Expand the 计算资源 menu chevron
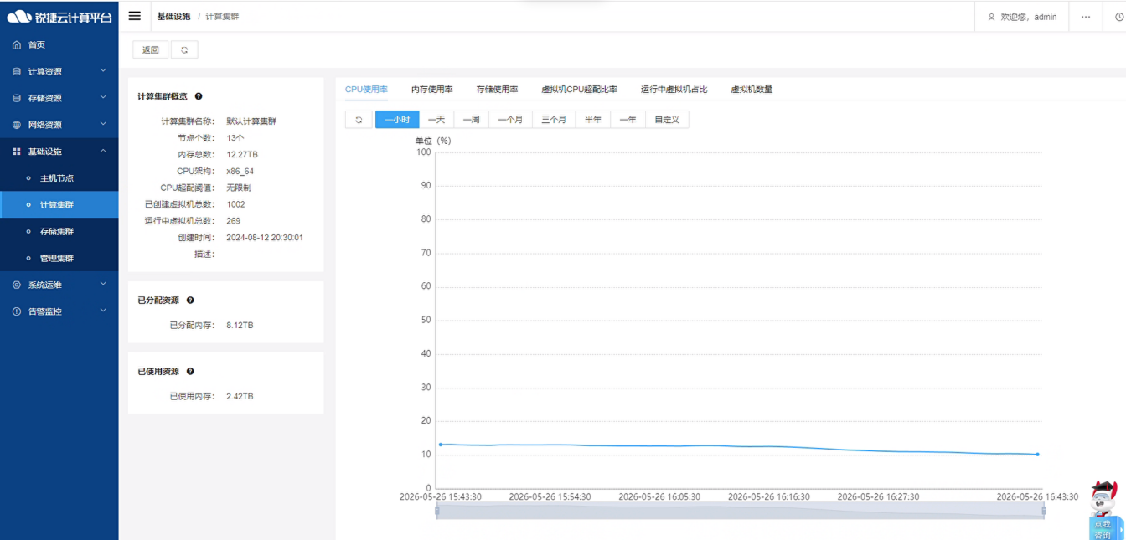Screen dimensions: 1126x540 pos(103,71)
